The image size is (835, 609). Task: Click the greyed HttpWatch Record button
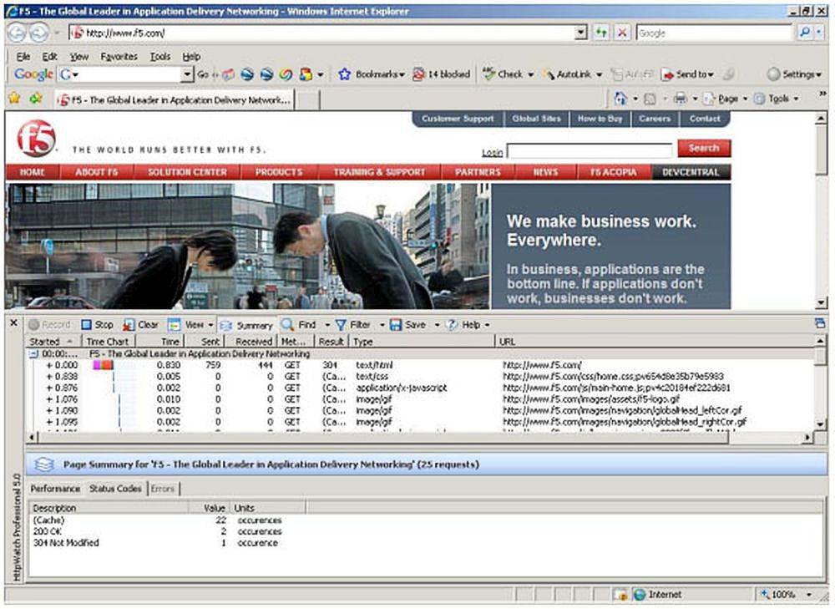tap(49, 324)
